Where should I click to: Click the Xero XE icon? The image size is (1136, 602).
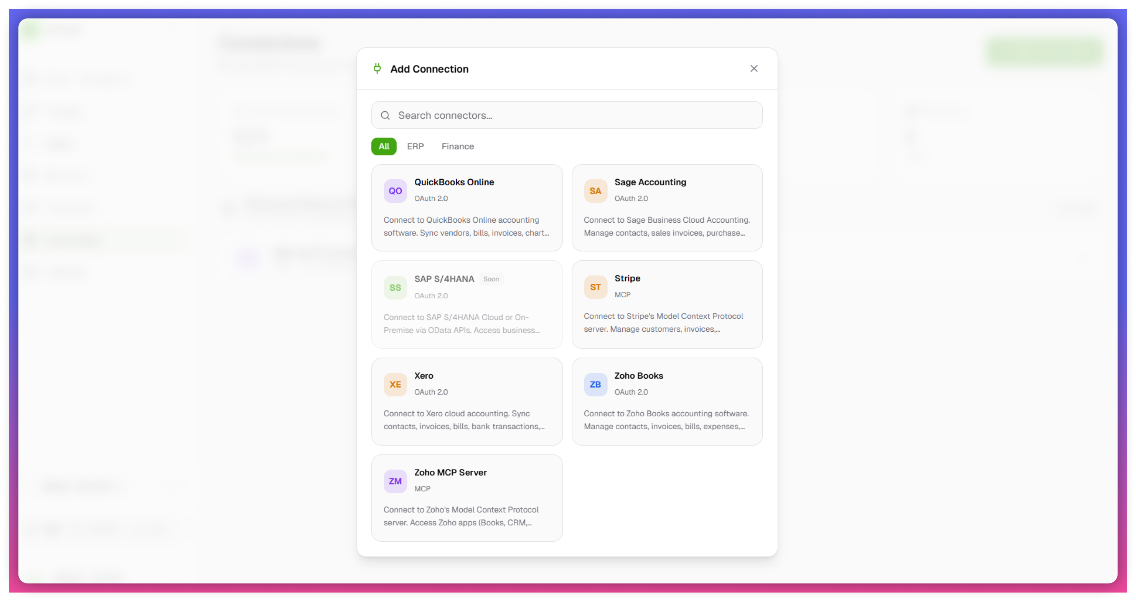coord(395,384)
